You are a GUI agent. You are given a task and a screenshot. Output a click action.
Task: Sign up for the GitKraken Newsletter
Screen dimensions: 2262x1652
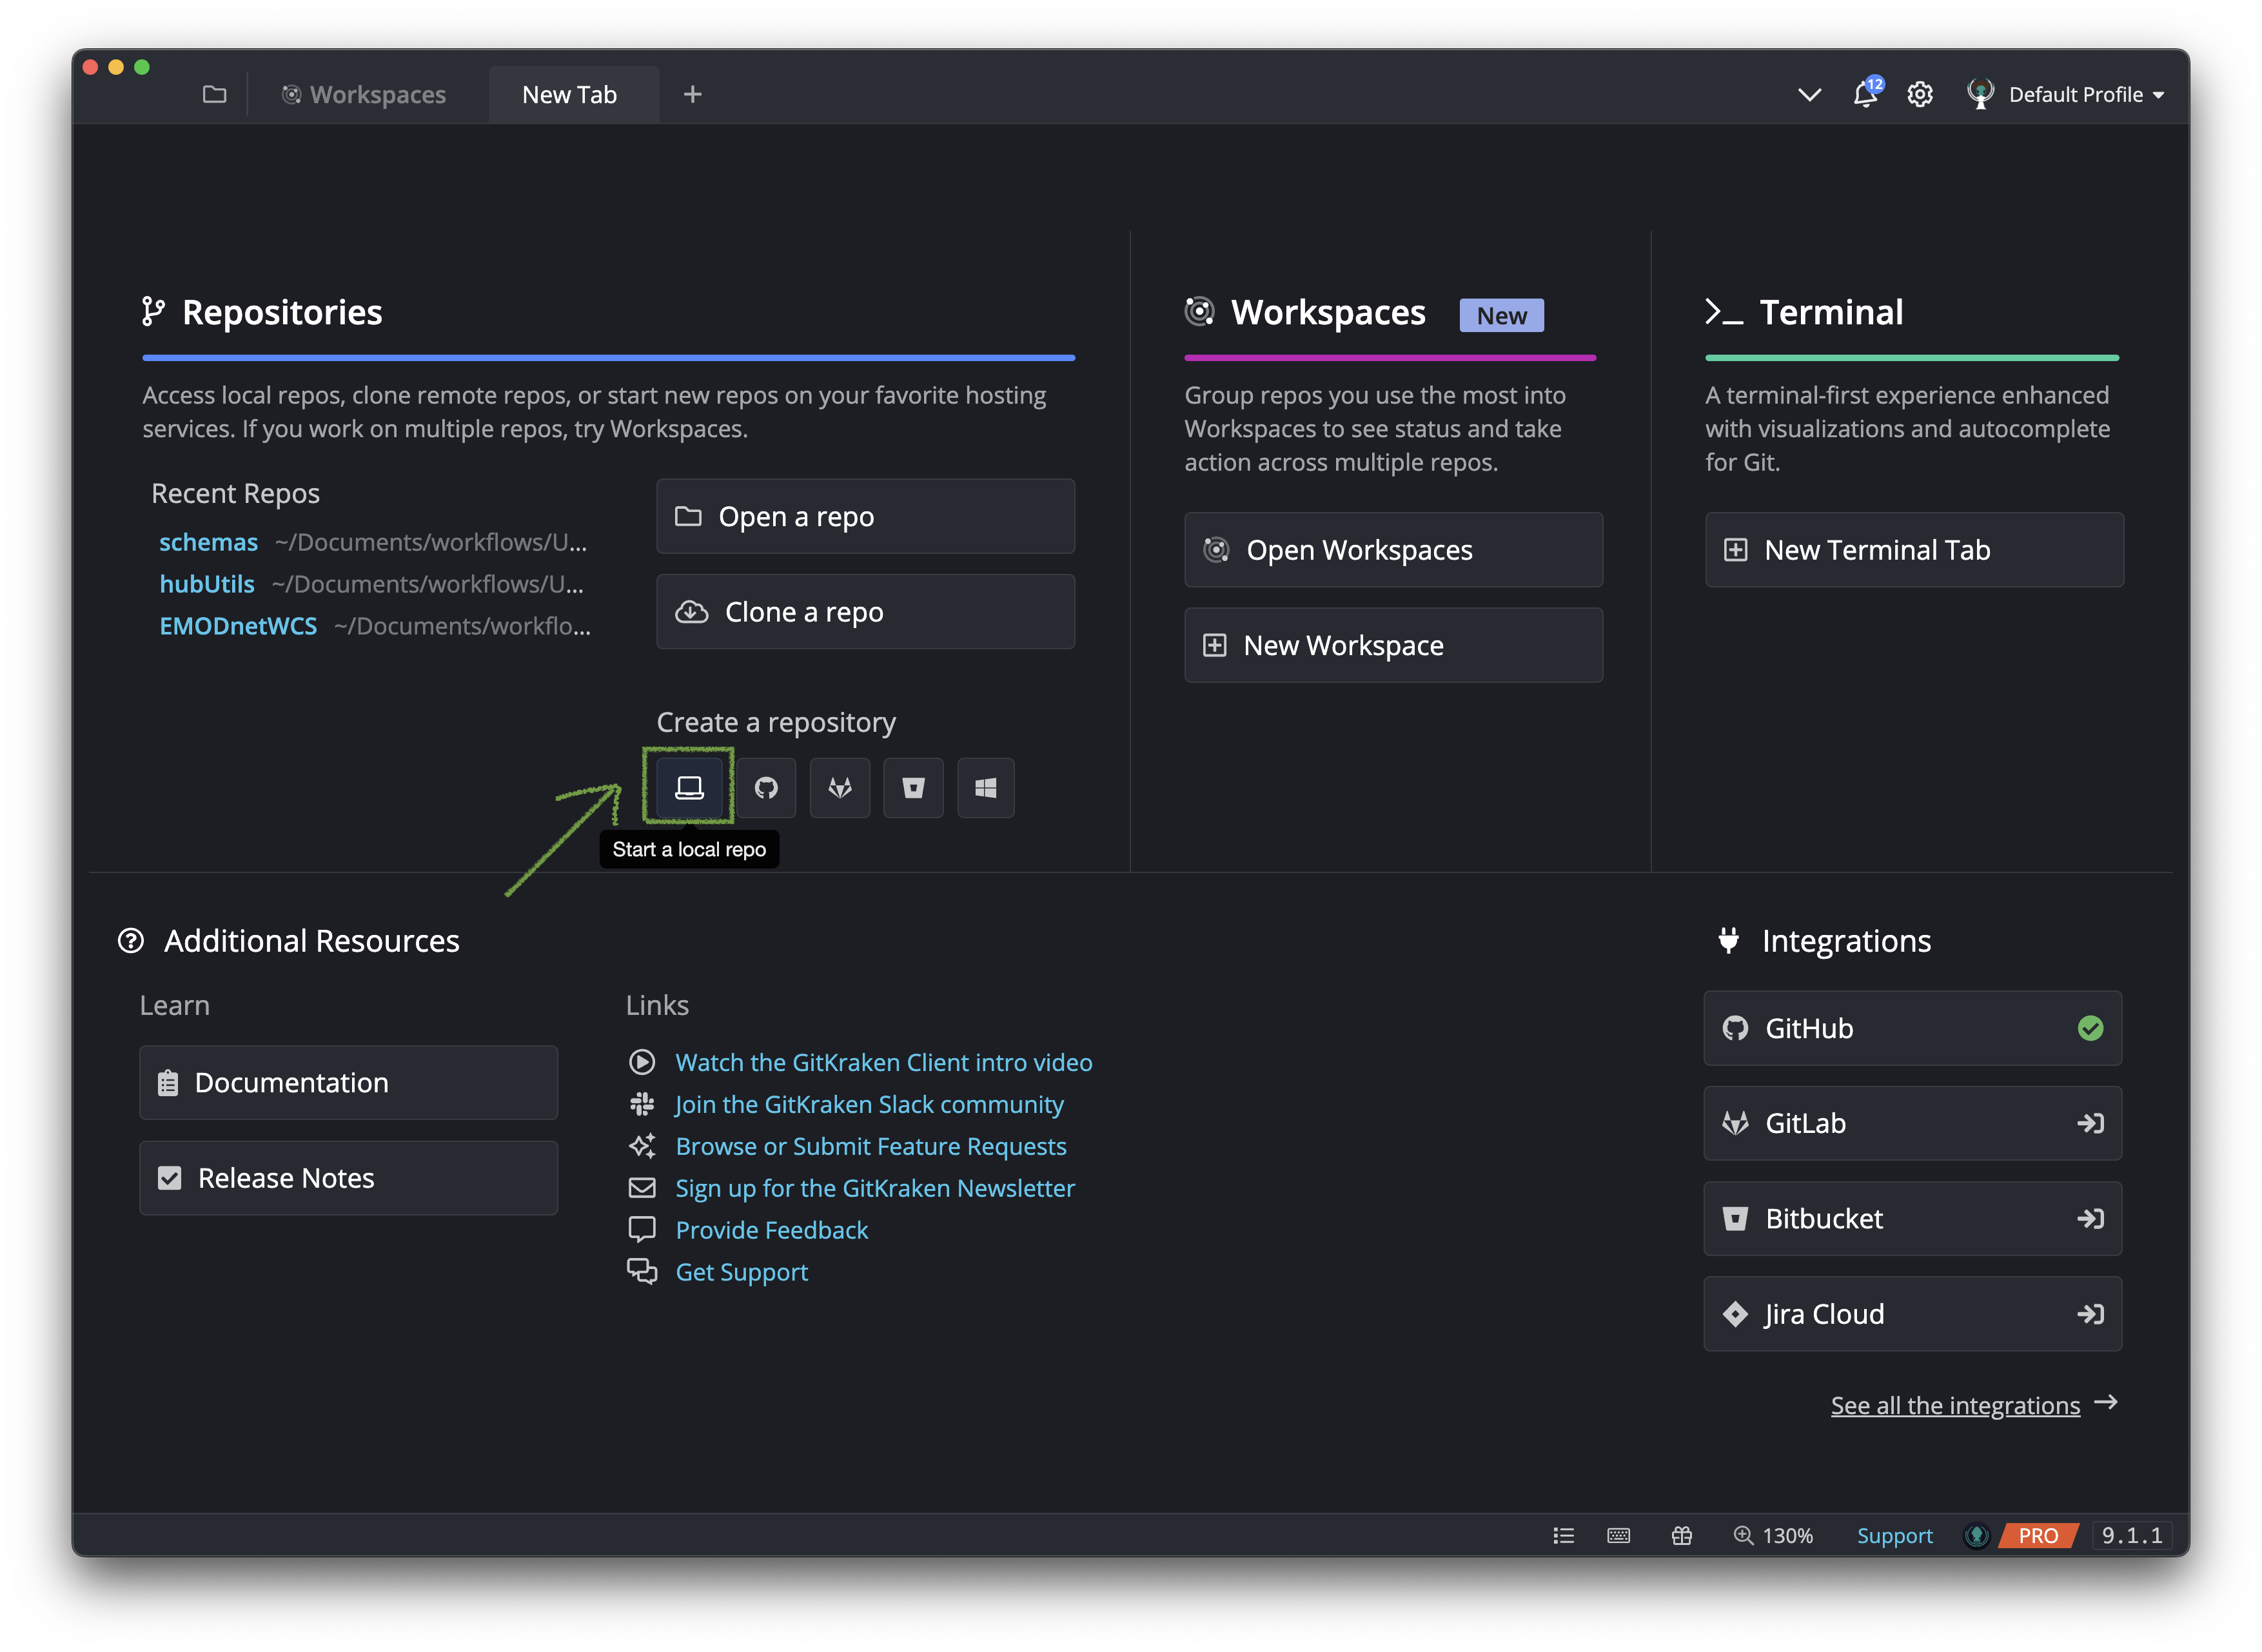click(x=875, y=1188)
